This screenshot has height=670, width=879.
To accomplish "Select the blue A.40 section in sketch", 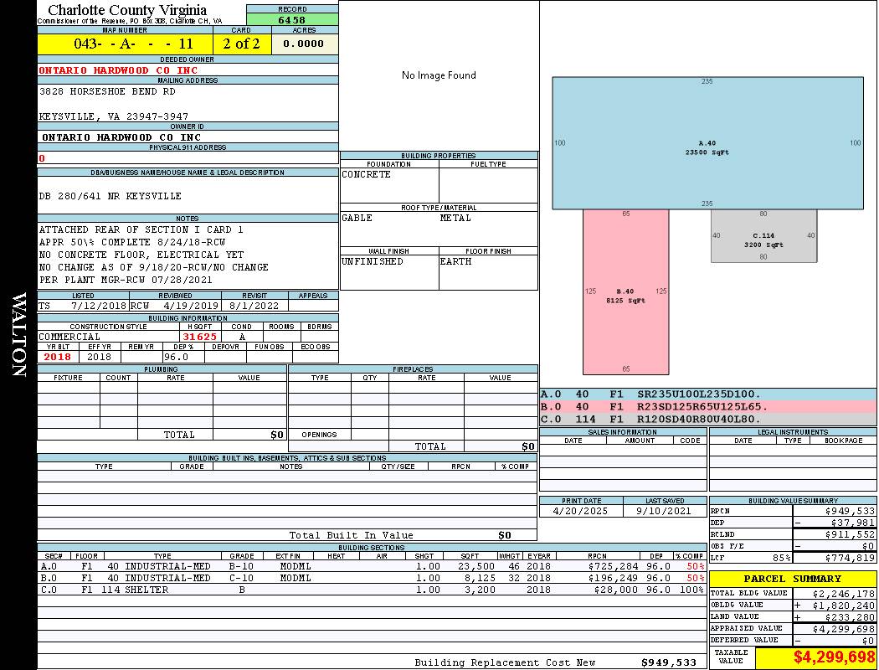I will tap(707, 143).
